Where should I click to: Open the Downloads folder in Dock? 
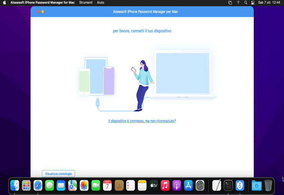[x=256, y=185]
